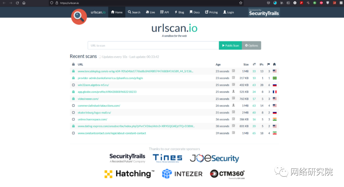The height and width of the screenshot is (187, 344).
Task: Open the Home nav item
Action: pos(117,12)
